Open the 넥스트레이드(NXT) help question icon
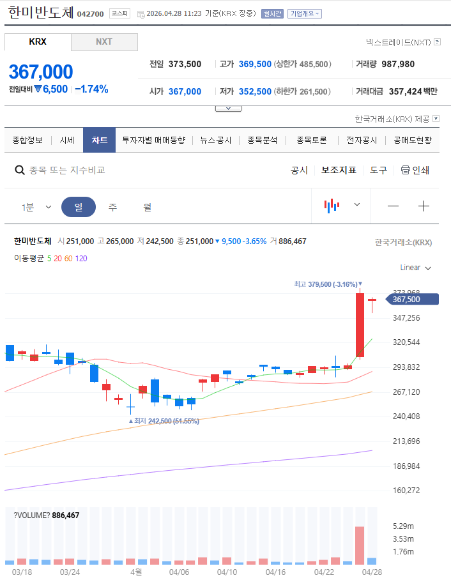This screenshot has width=451, height=580. pyautogui.click(x=438, y=42)
